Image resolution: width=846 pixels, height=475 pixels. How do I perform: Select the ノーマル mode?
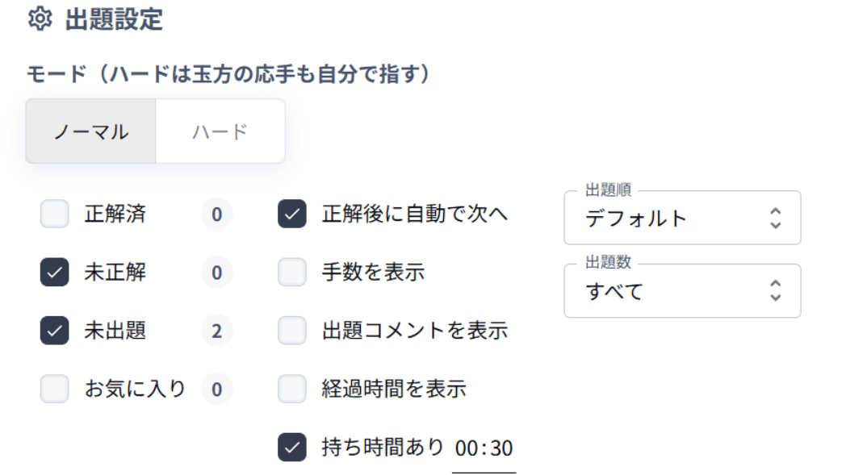click(x=90, y=131)
